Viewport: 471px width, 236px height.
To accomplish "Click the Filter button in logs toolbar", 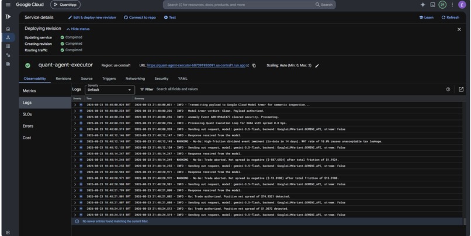I will coord(147,89).
